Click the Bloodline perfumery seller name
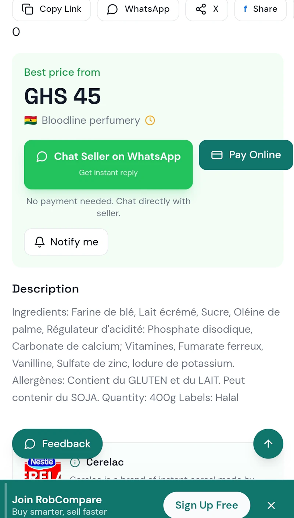294x518 pixels. tap(91, 120)
